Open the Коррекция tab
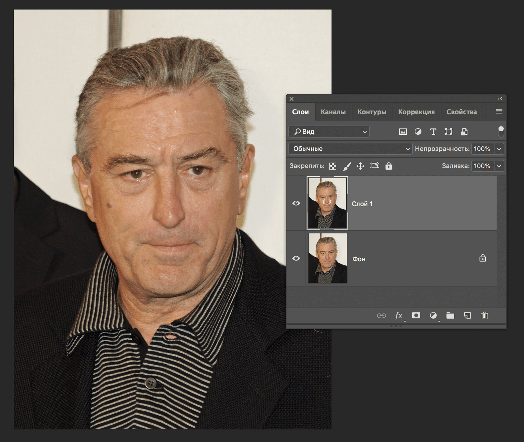Viewport: 524px width, 442px height. tap(417, 111)
